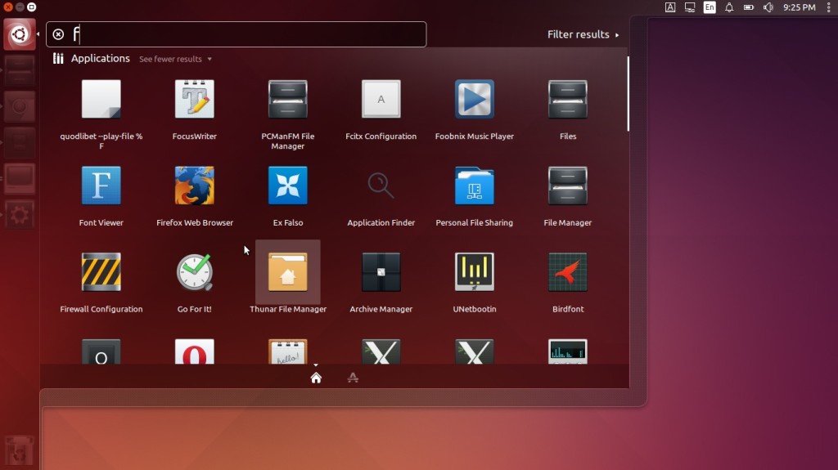Open Fcitx Configuration

coord(381,100)
